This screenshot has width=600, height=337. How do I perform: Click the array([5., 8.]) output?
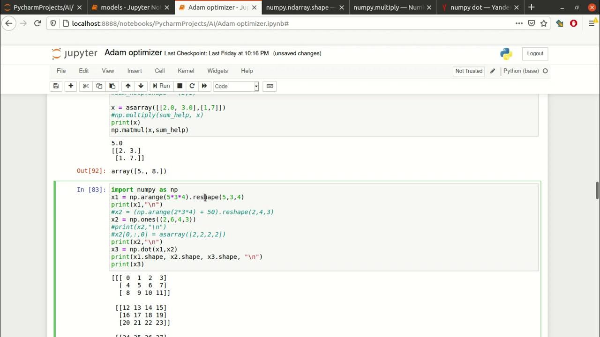[x=139, y=171]
